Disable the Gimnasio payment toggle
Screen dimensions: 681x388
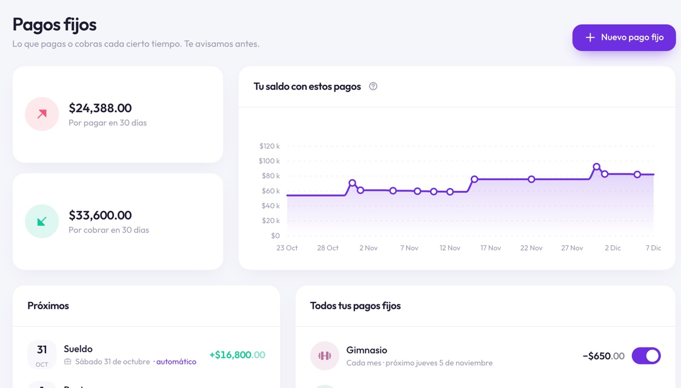pyautogui.click(x=646, y=356)
